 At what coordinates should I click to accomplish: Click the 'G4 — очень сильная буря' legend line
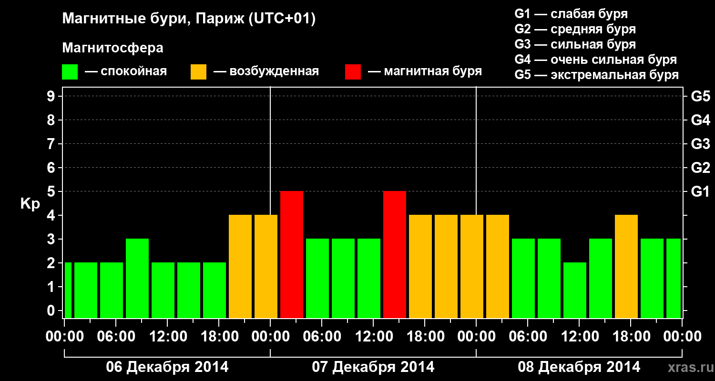596,59
